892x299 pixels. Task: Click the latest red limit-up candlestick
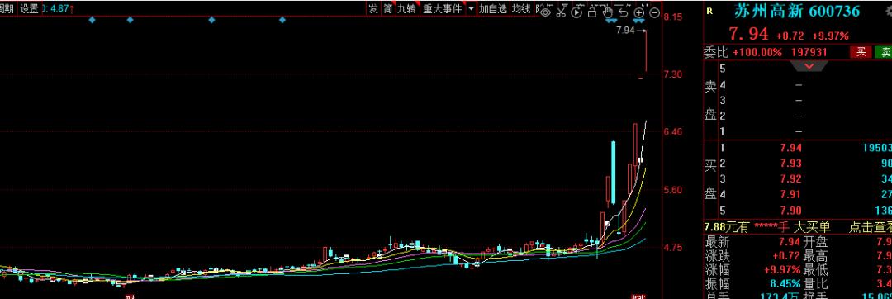pyautogui.click(x=646, y=51)
